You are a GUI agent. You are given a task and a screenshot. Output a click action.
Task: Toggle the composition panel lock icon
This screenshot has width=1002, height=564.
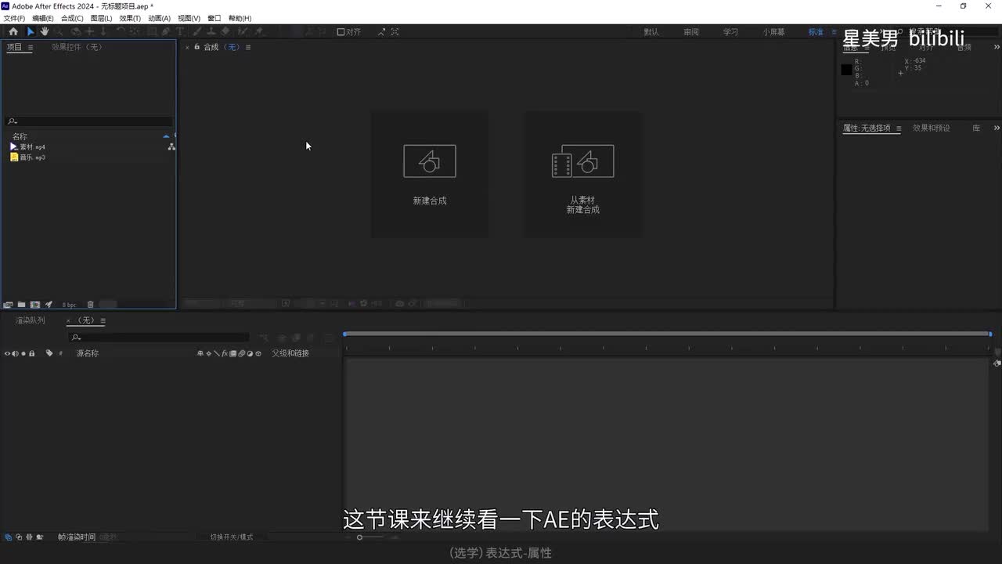[196, 47]
